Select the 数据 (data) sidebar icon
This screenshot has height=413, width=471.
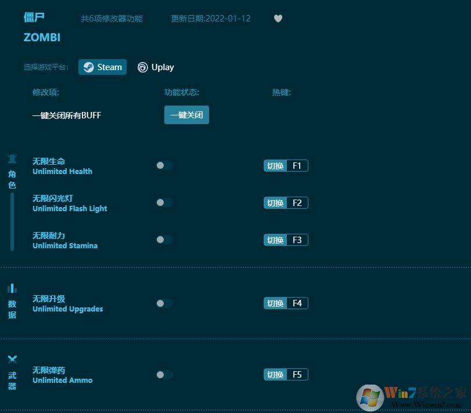[x=12, y=289]
